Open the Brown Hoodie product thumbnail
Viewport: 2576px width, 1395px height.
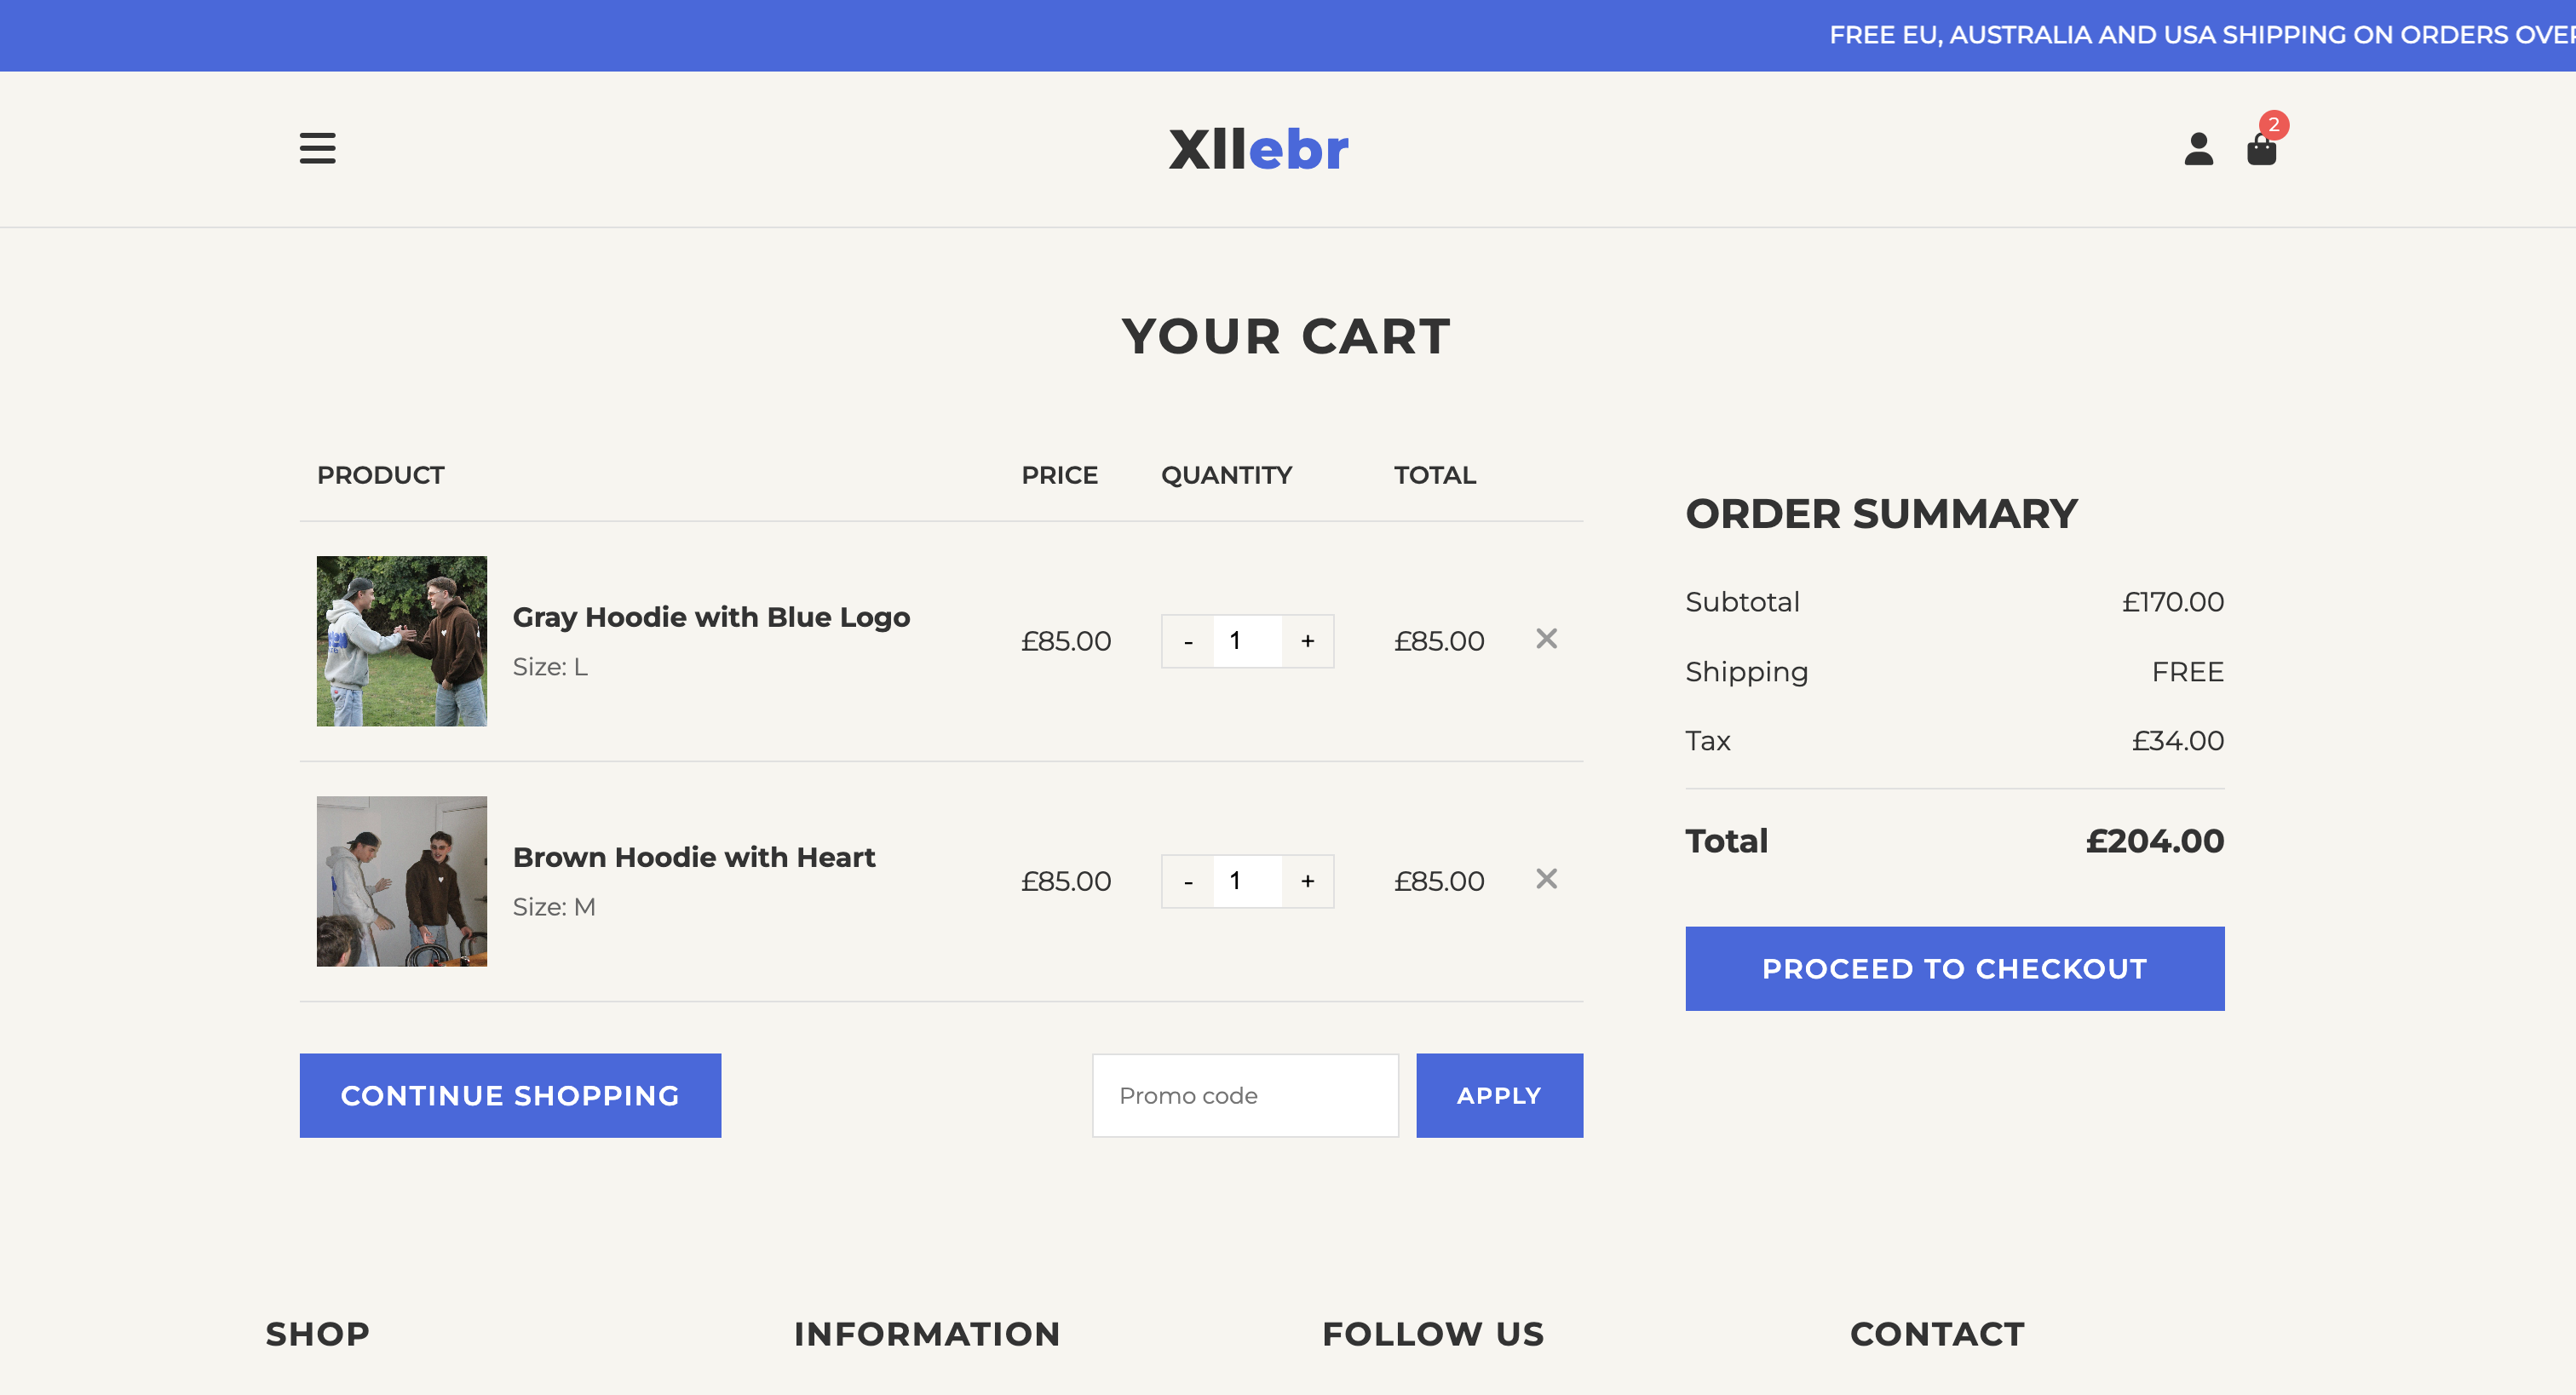[402, 881]
